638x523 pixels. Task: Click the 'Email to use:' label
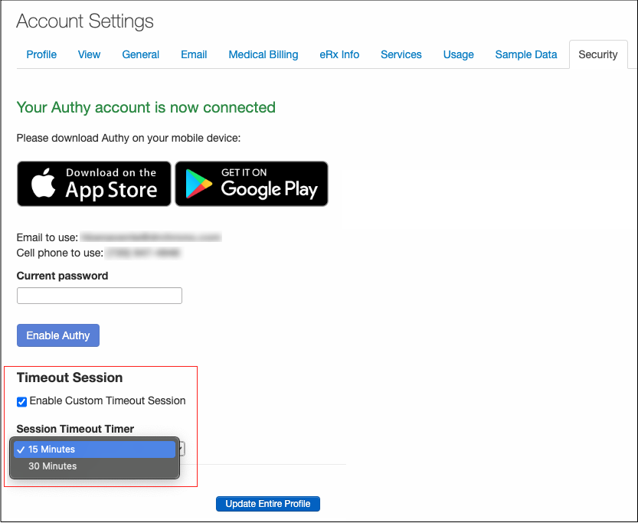click(x=47, y=237)
